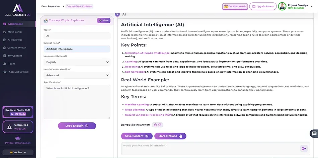Open Account Setting gear icon

[x=5, y=72]
